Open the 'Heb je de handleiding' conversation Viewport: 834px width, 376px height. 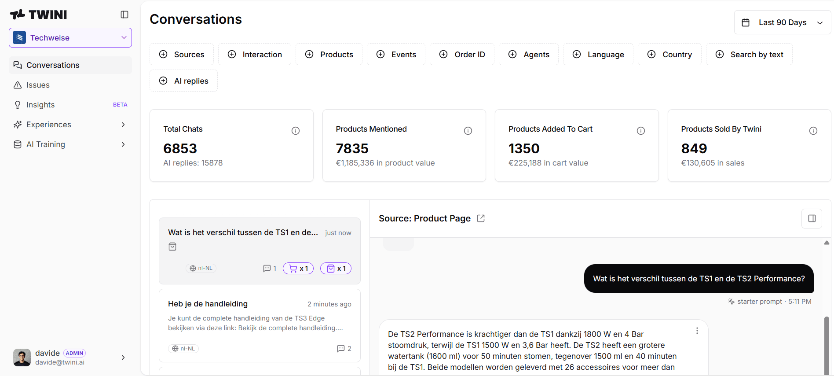tap(260, 326)
